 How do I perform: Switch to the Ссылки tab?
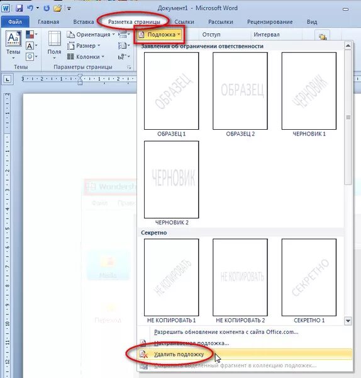184,22
